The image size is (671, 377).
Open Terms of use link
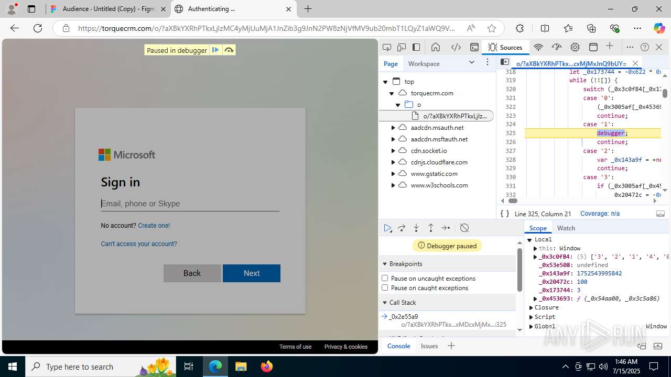coord(295,347)
